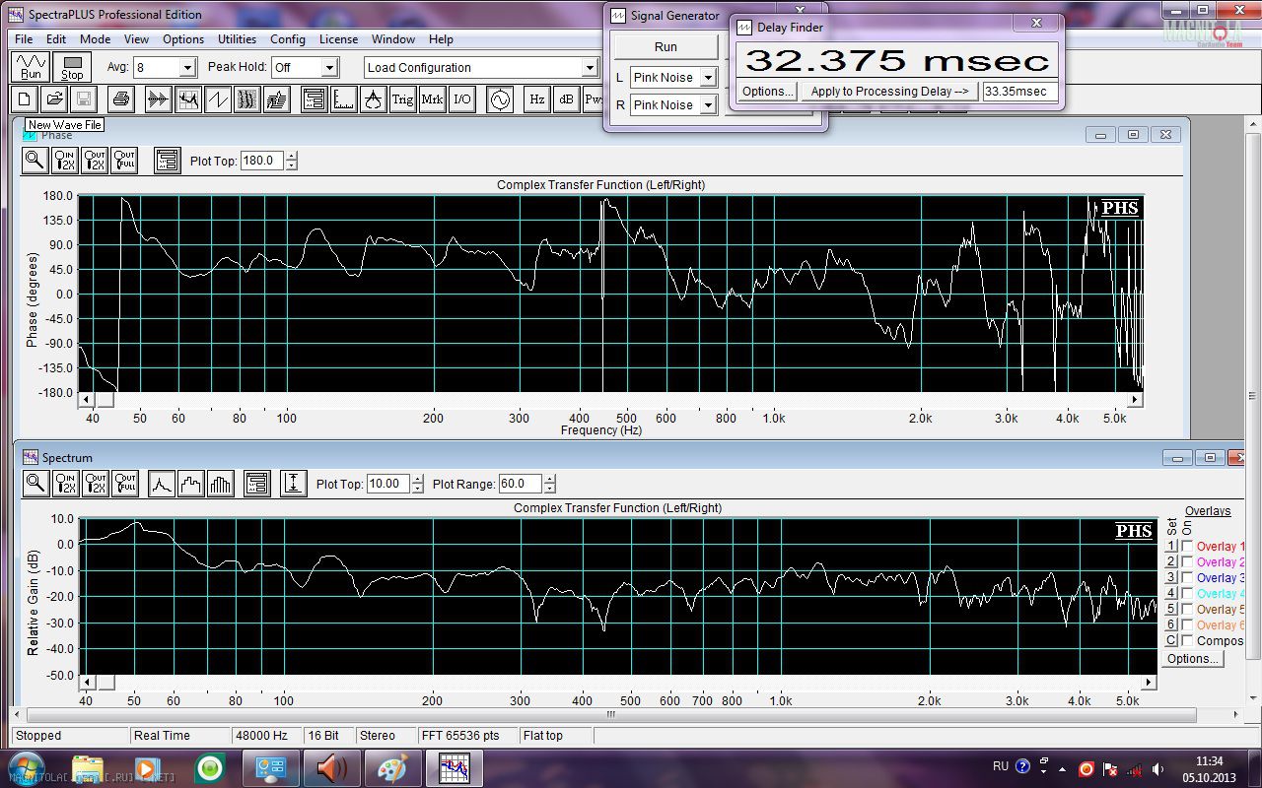Screen dimensions: 1262x788
Task: Click the Phase plot horizontal scrollbar thumb
Action: (x=105, y=400)
